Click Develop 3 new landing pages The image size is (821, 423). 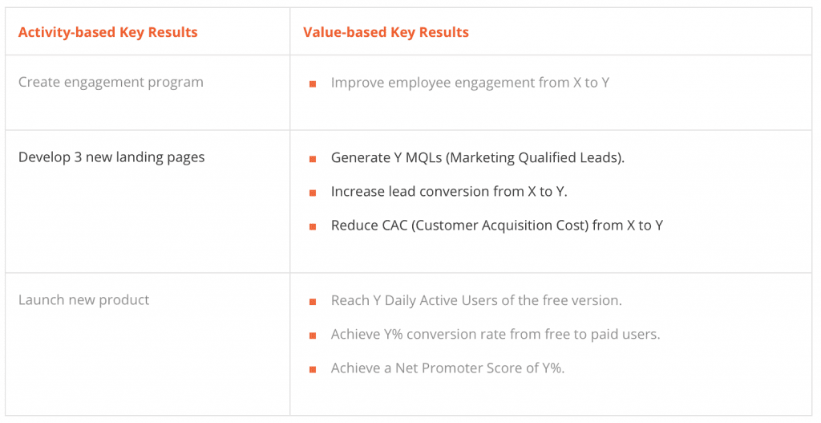point(111,157)
